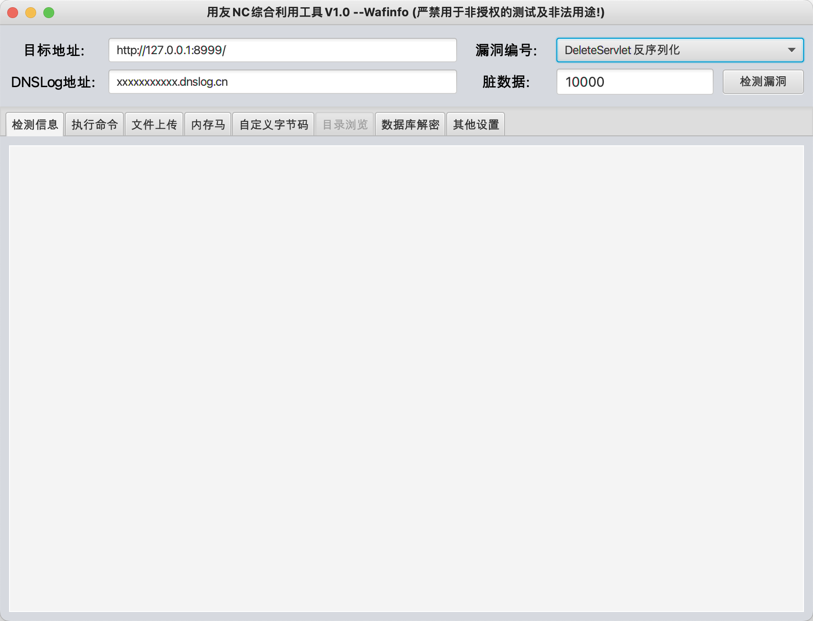Open the 漏洞编号 DeleteServlet dropdown
This screenshot has width=813, height=621.
click(x=680, y=50)
